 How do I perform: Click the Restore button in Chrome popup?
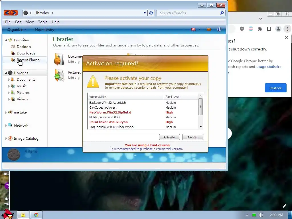[x=276, y=88]
